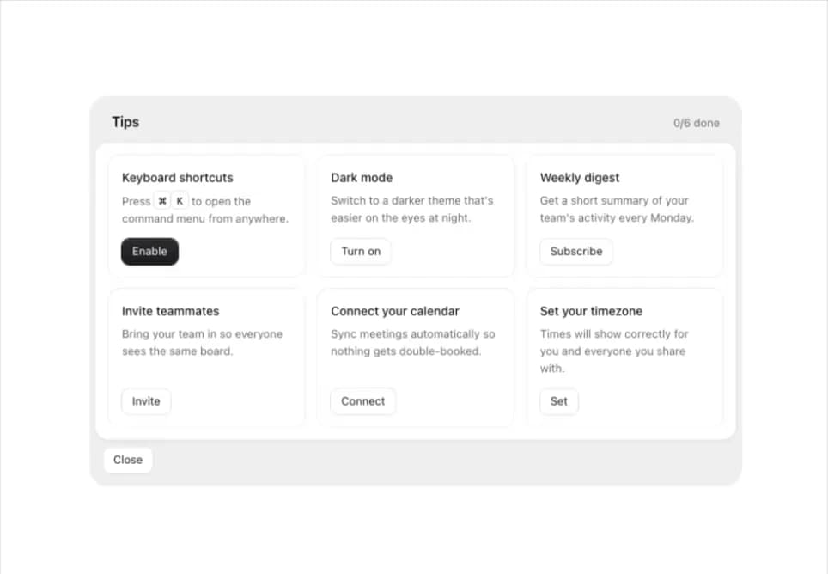This screenshot has width=828, height=574.
Task: Click the Enable button for keyboard shortcuts
Action: click(x=149, y=252)
